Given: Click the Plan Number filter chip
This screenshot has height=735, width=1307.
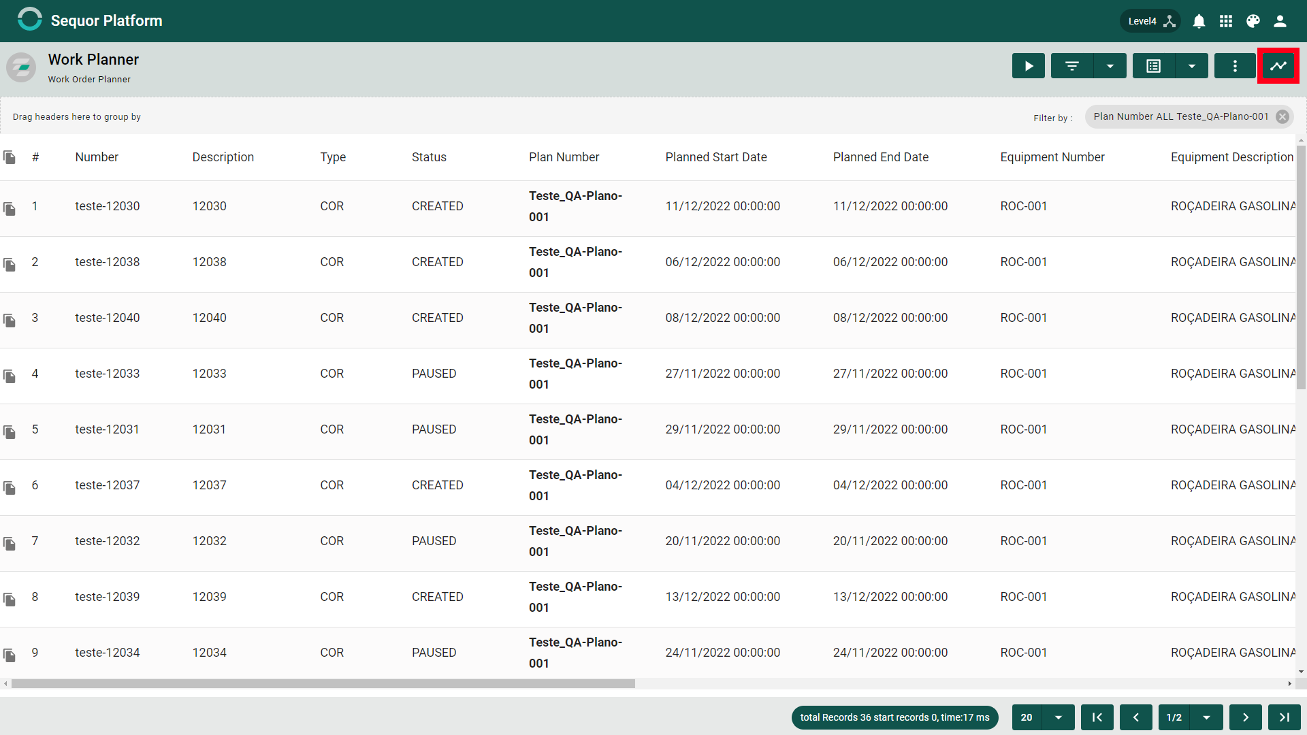Looking at the screenshot, I should [1181, 116].
